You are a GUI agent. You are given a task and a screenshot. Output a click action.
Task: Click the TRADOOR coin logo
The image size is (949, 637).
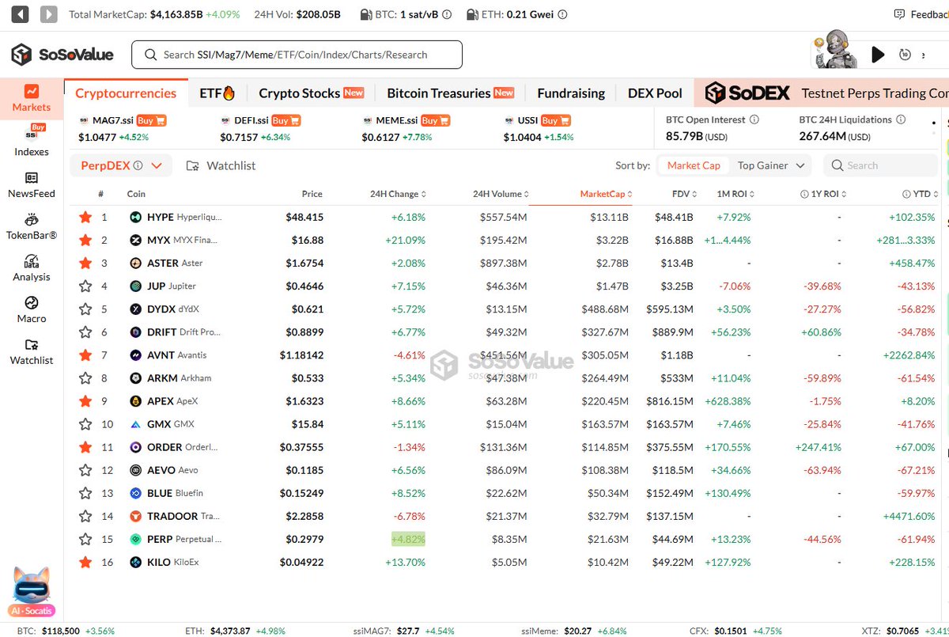pyautogui.click(x=135, y=516)
